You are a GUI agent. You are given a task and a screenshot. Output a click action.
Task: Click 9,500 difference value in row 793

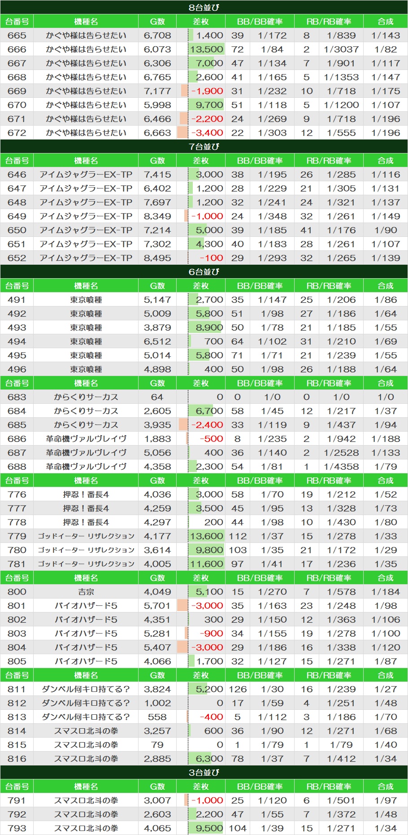209,828
